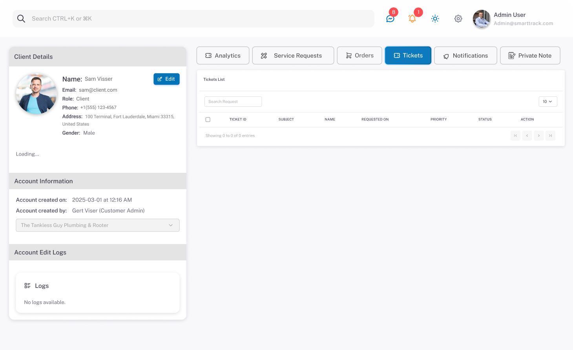
Task: Click the Search Request input field
Action: pyautogui.click(x=233, y=102)
